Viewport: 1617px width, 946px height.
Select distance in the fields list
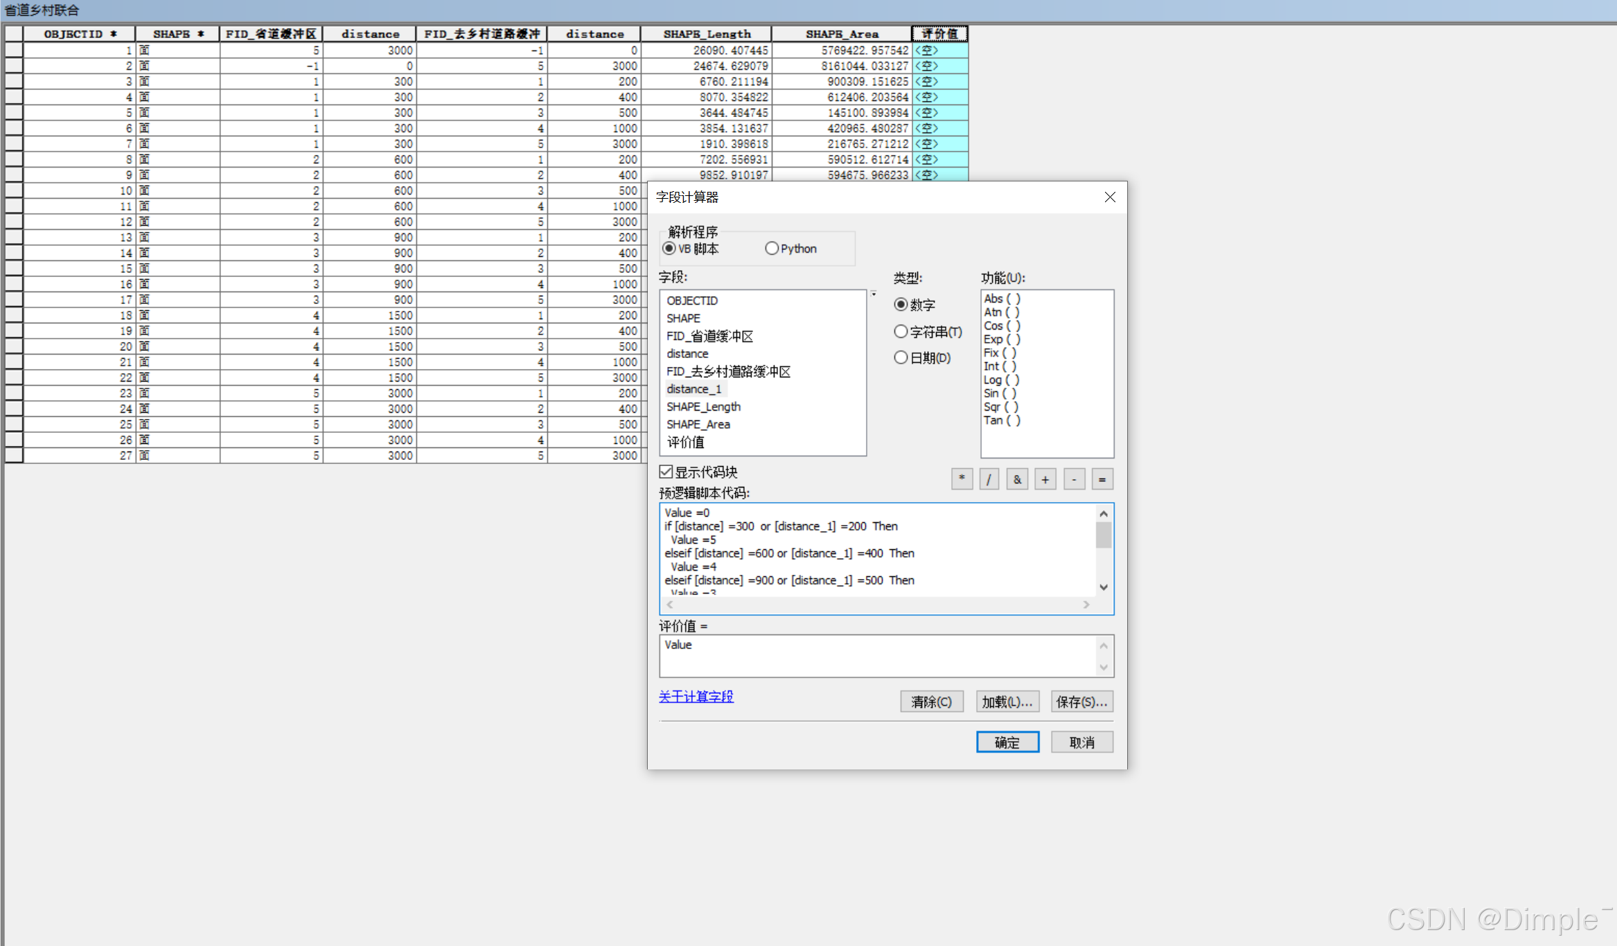click(x=687, y=354)
